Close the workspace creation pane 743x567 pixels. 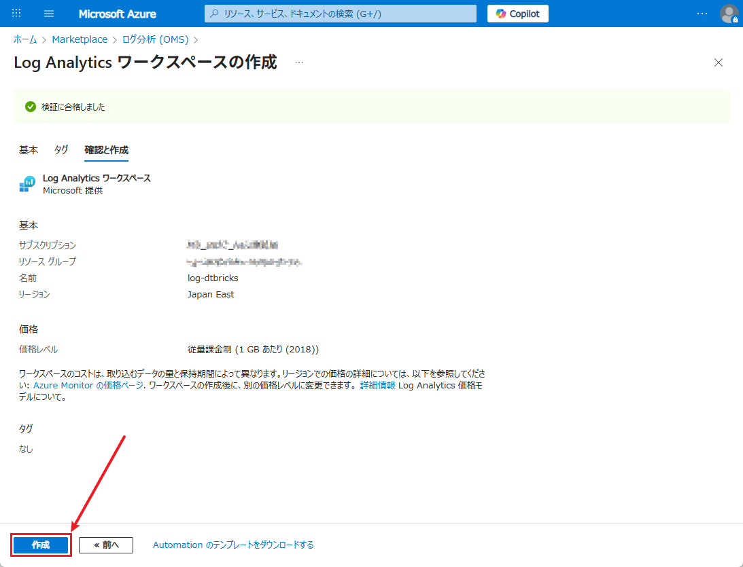coord(719,62)
